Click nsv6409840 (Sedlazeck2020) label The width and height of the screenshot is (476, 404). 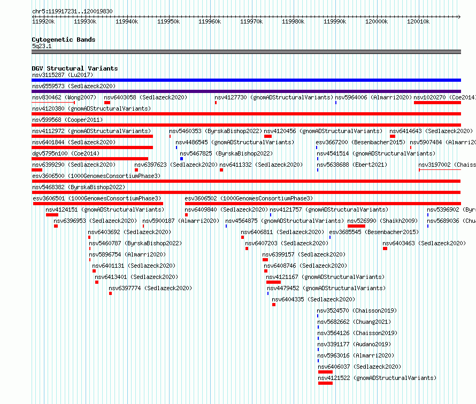click(226, 209)
